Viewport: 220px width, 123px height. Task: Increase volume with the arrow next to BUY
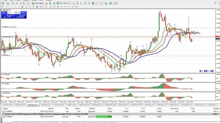19,13
